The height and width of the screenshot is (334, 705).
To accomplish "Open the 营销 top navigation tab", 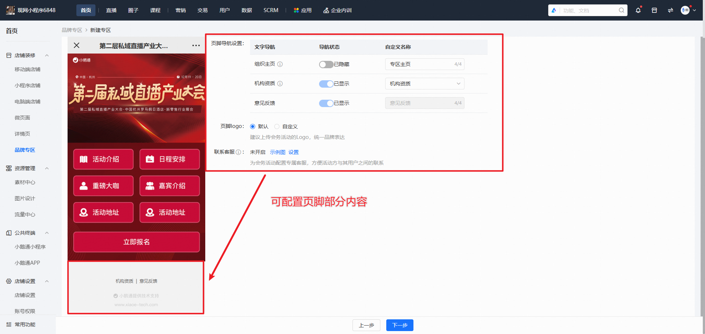I will click(181, 10).
